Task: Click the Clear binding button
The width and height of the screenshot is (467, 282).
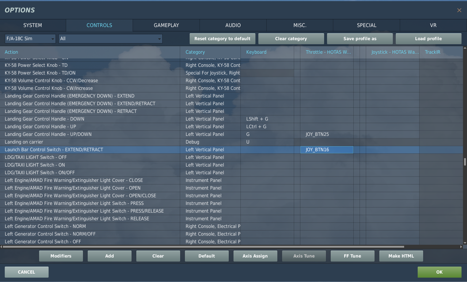Action: (x=158, y=256)
